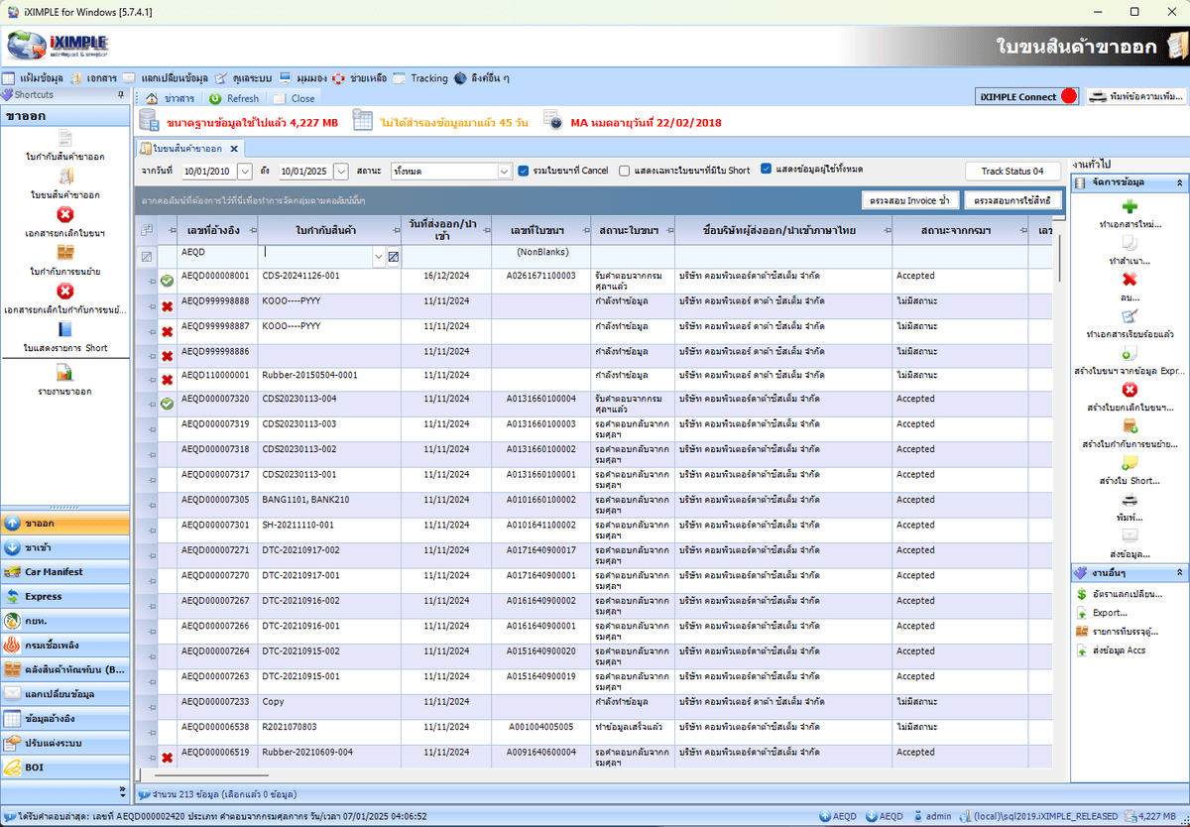Select the Express navigation section
Viewport: 1190px width, 827px height.
click(x=65, y=597)
